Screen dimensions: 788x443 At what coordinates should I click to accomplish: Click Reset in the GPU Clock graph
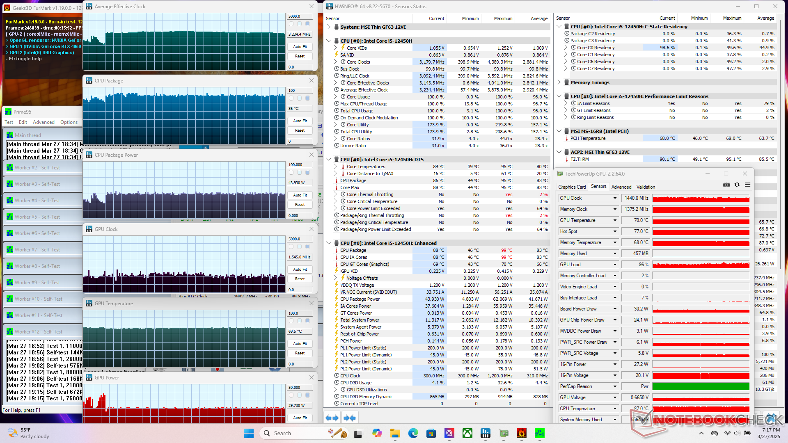coord(300,279)
